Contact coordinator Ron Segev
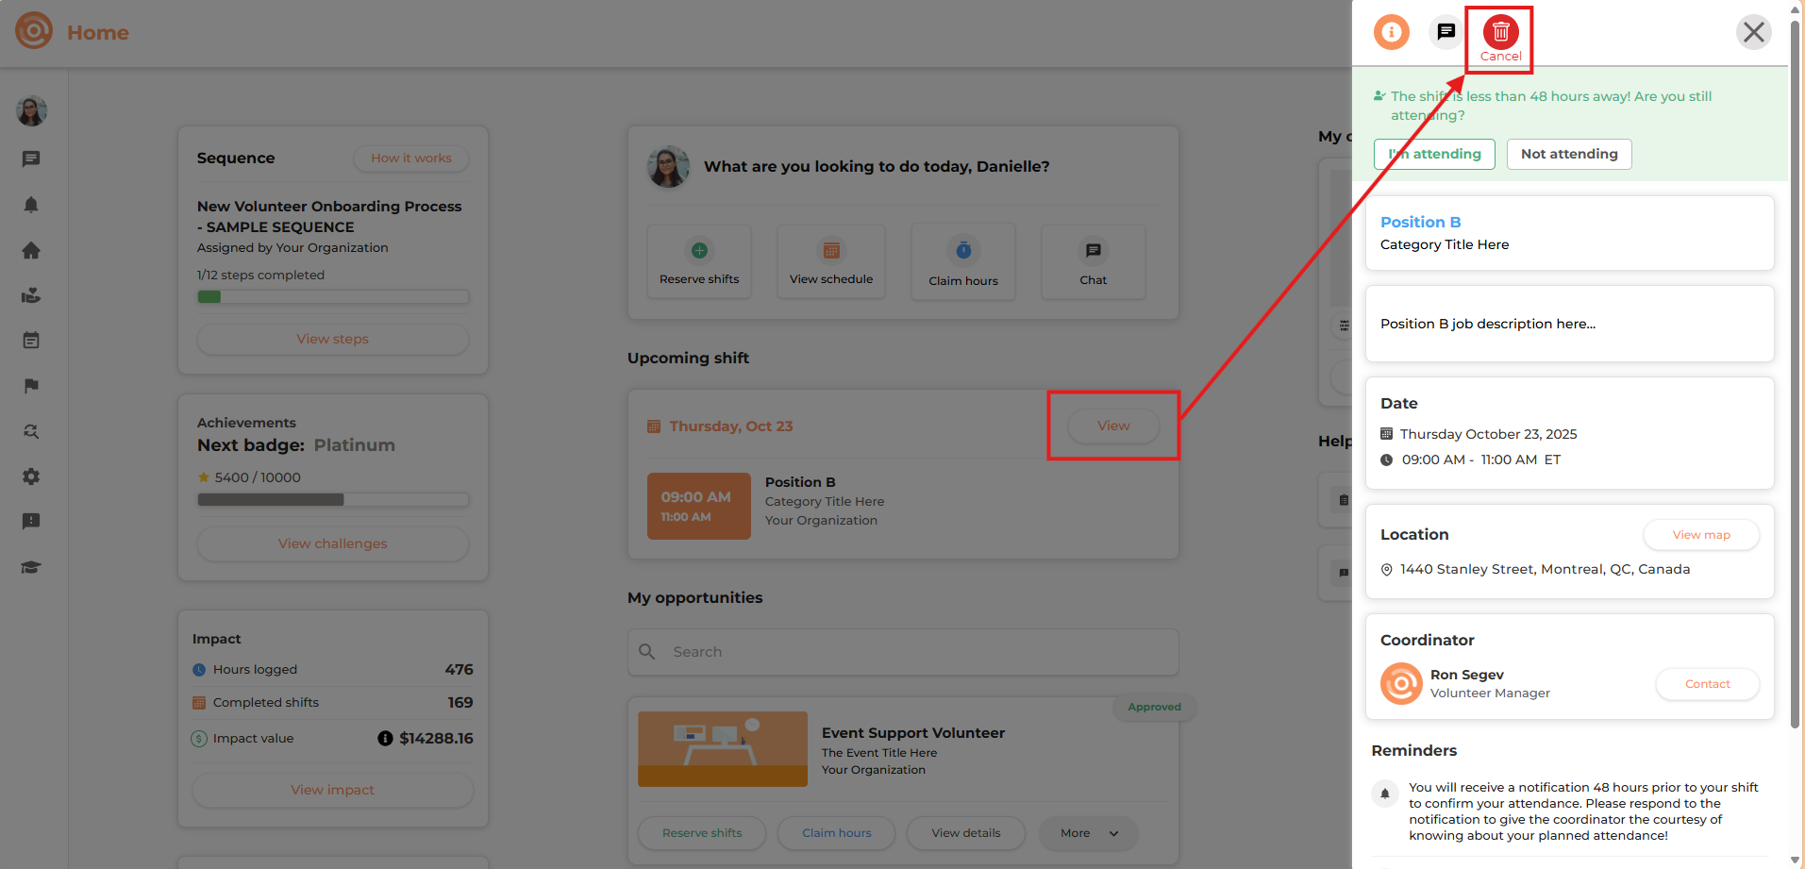 point(1707,684)
